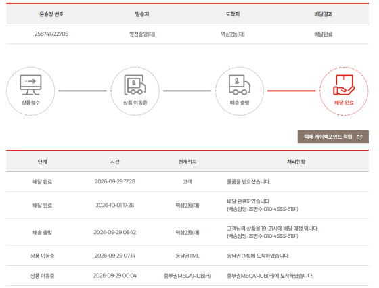Screen dimensions: 379x288
Task: Click the 현재위치 column header
Action: tap(187, 162)
